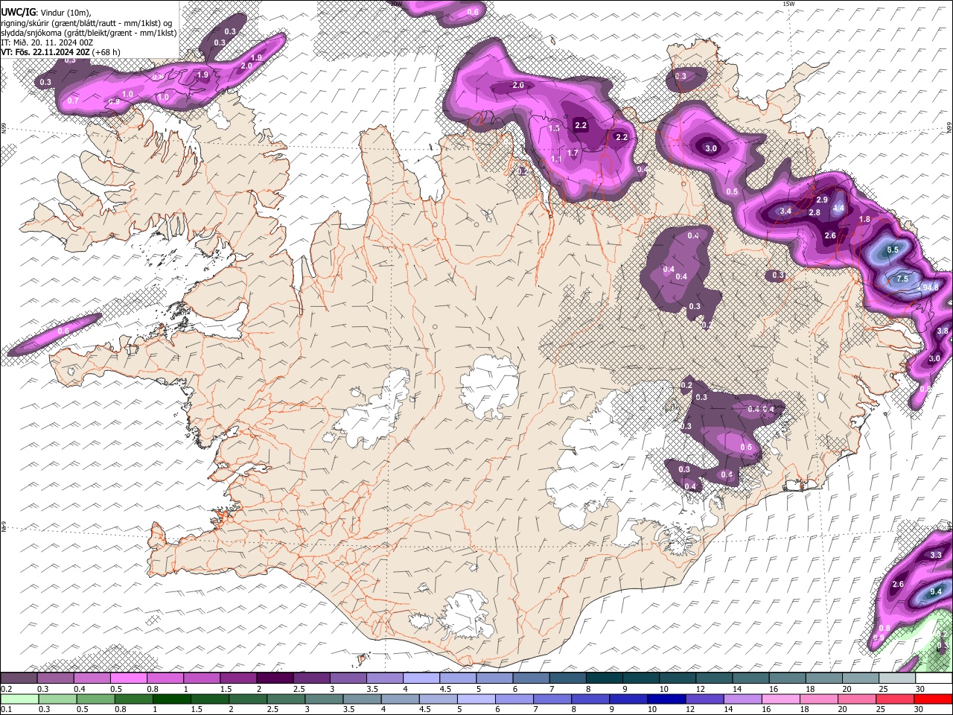Click the 25 label on the lower legend scale
Viewport: 953px width, 715px height.
click(x=881, y=710)
